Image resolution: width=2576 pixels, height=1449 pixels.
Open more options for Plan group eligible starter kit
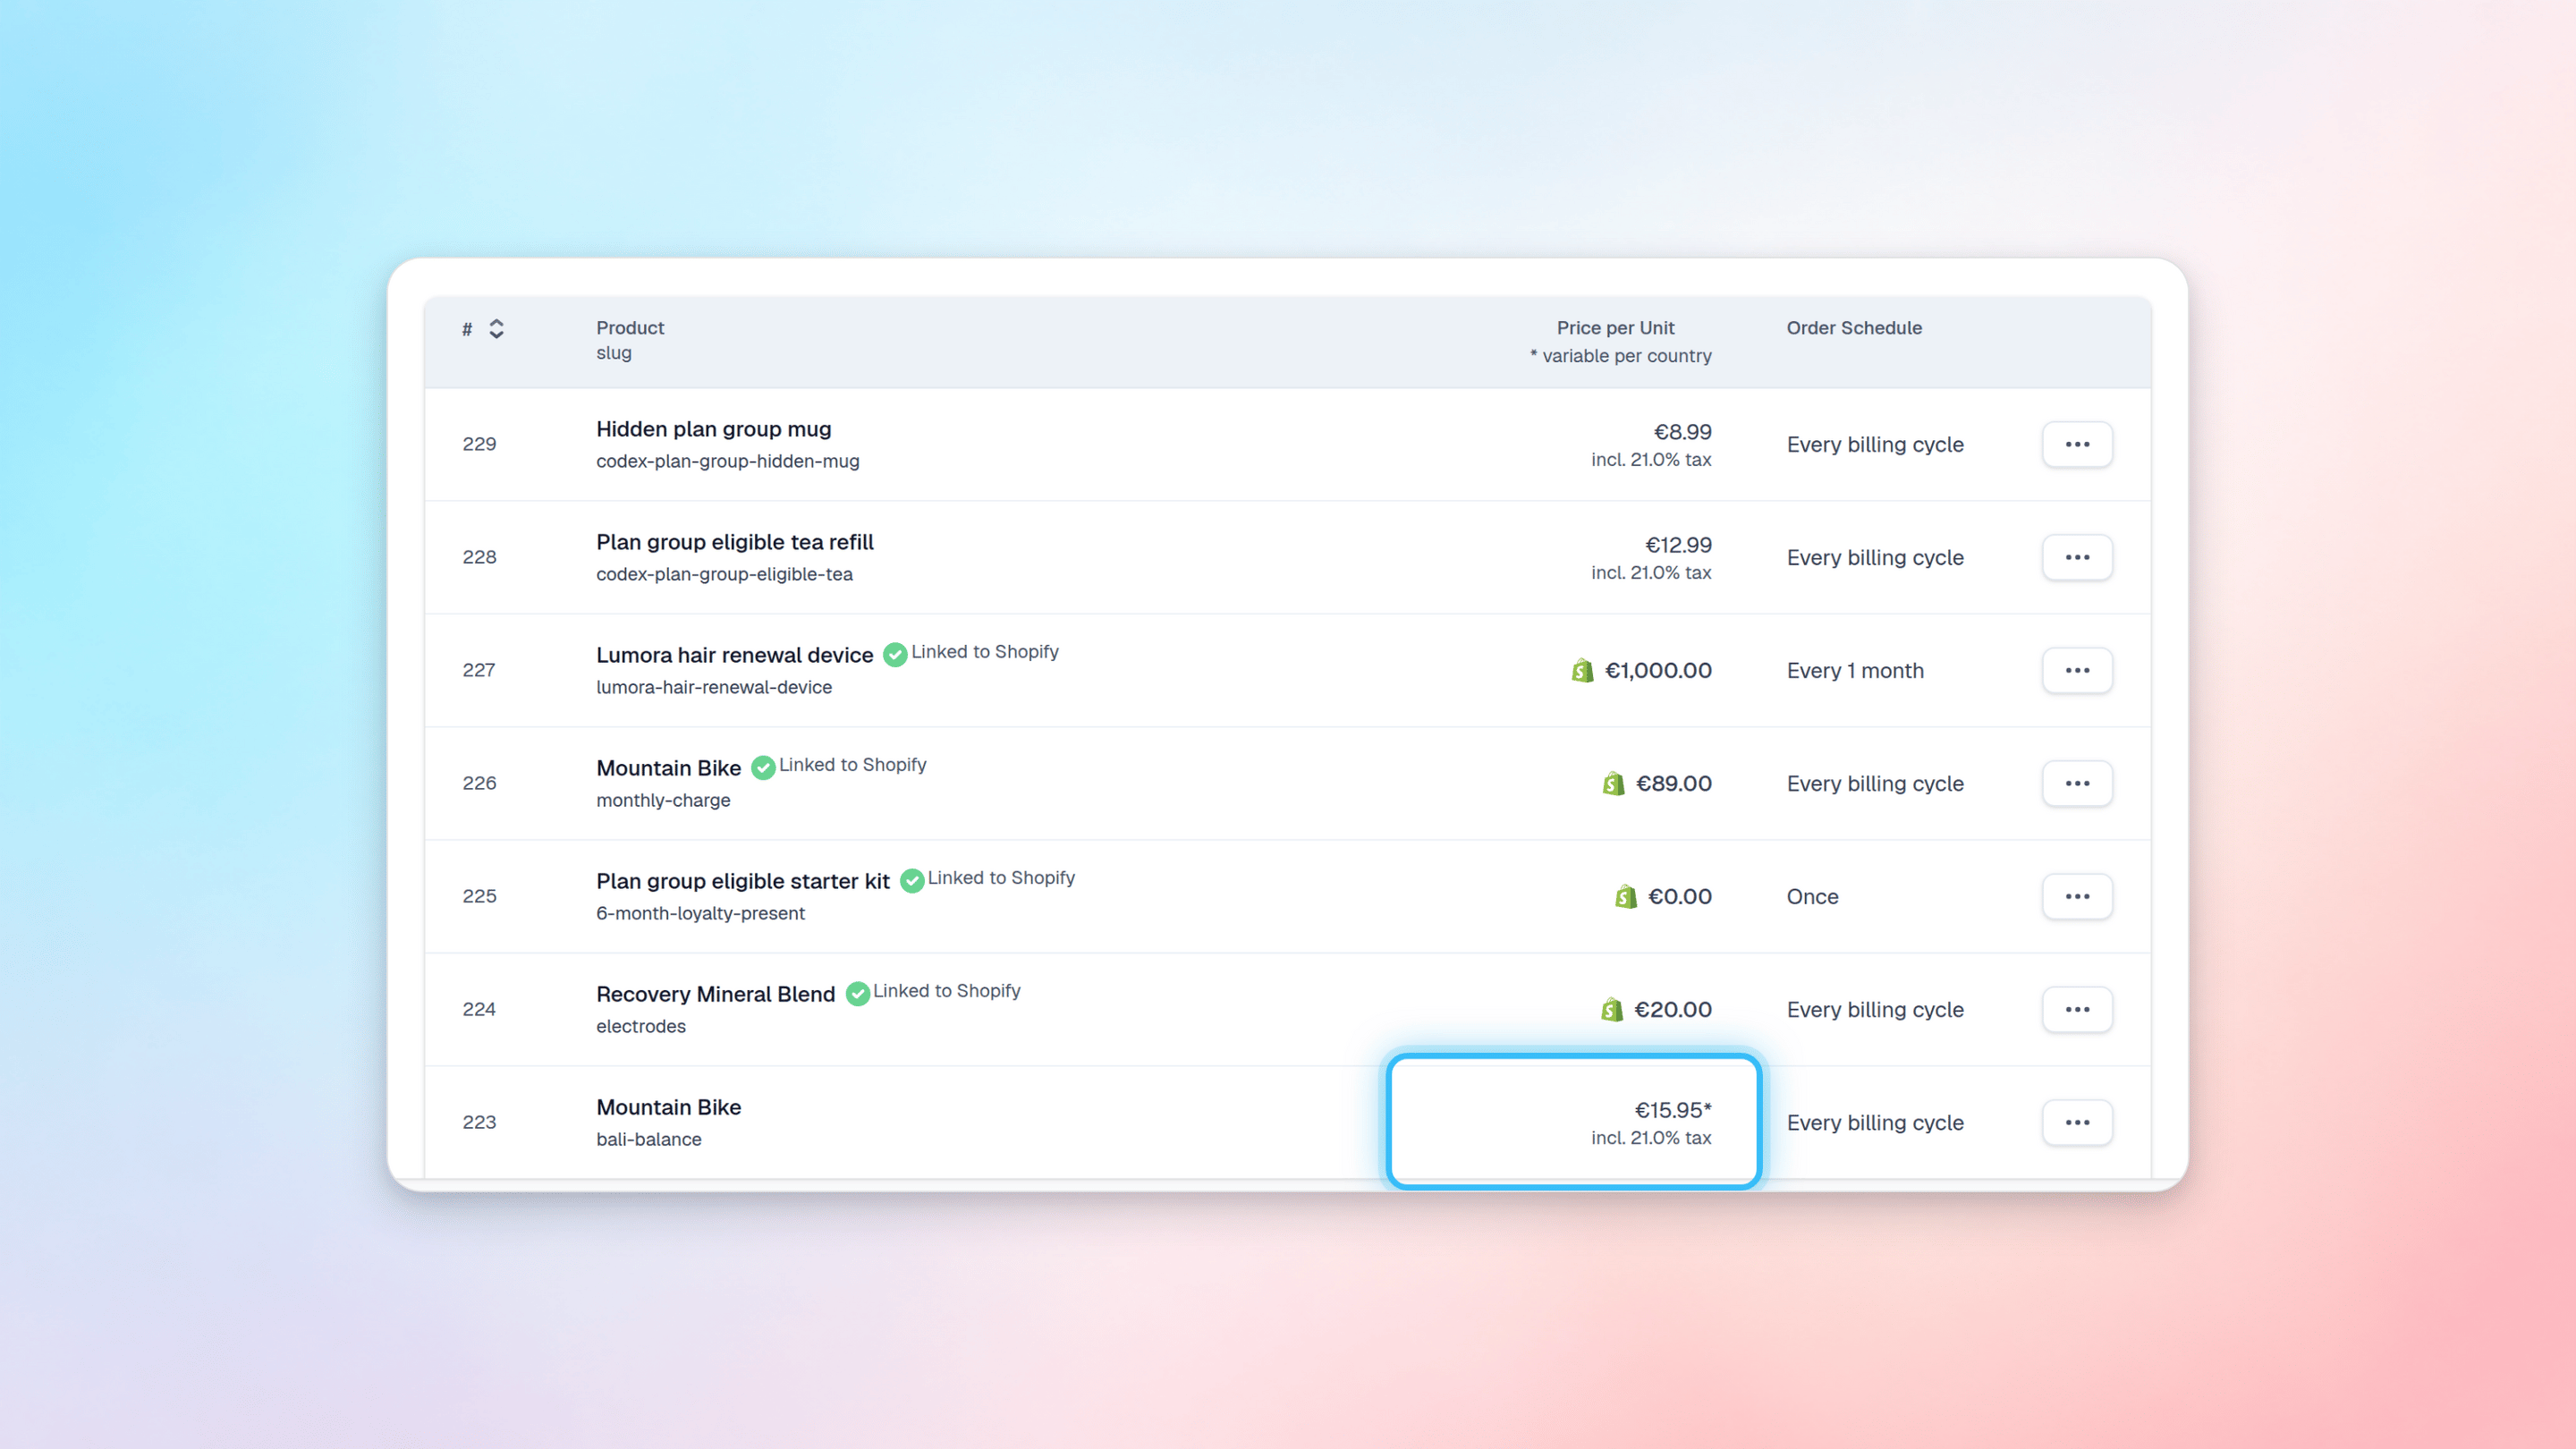tap(2077, 896)
